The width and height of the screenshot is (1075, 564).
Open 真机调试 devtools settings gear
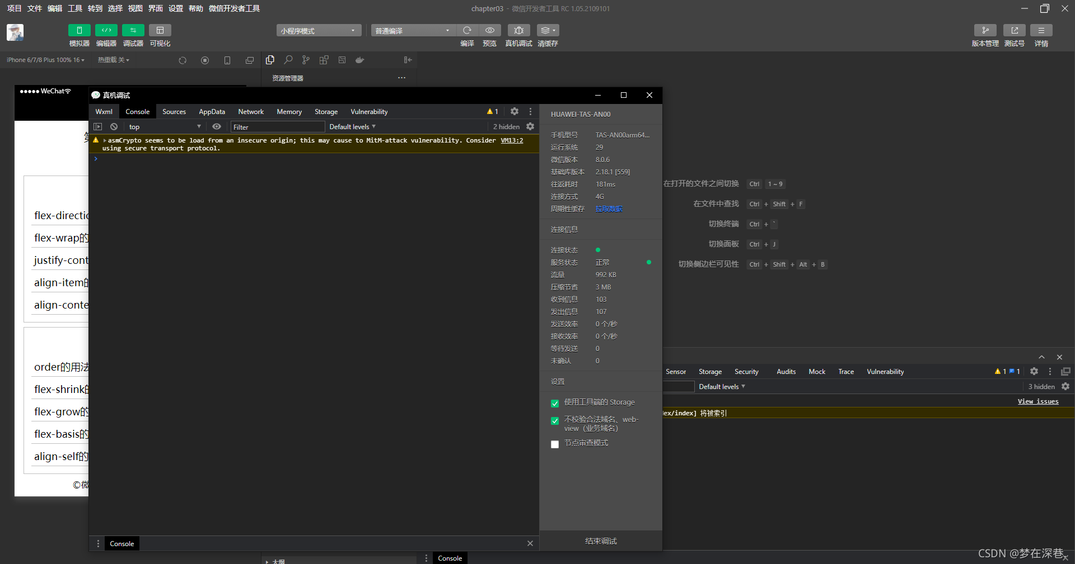515,111
